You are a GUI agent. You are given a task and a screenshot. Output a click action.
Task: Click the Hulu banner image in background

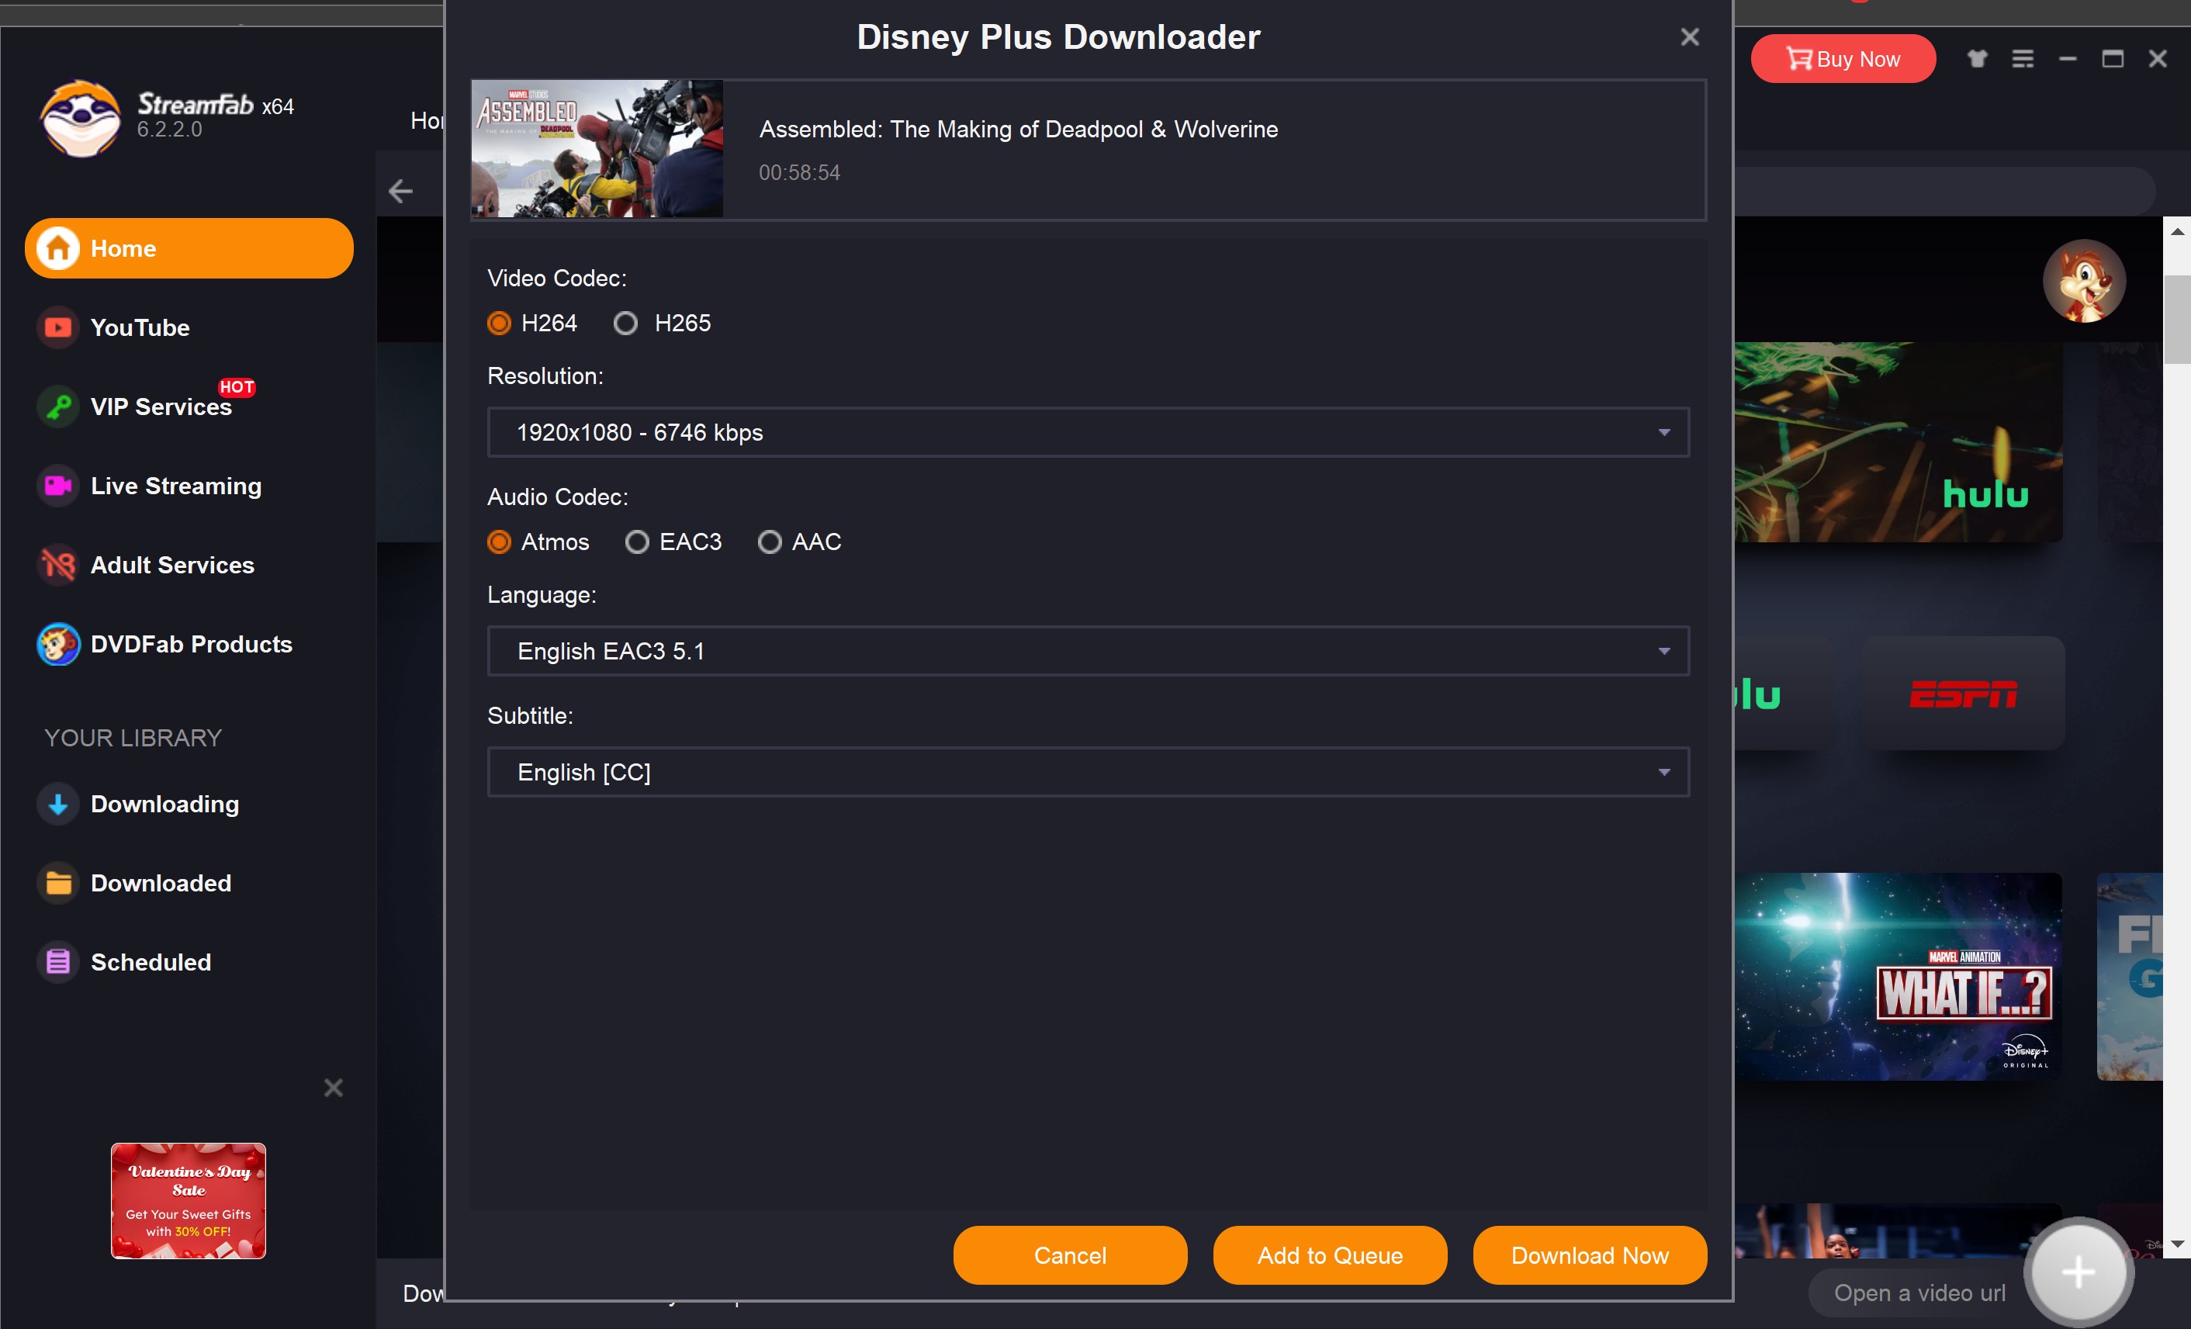pyautogui.click(x=1899, y=441)
